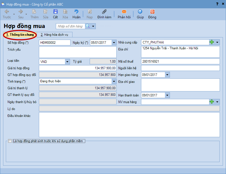Viewport: 226px width, 174px height.
Task: Open Loại tiền currency dropdown
Action: 67,62
